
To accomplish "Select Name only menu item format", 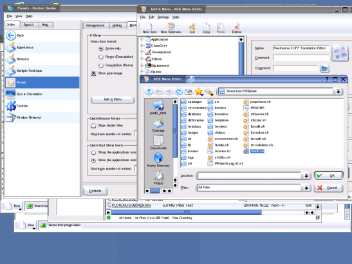I will click(x=101, y=49).
